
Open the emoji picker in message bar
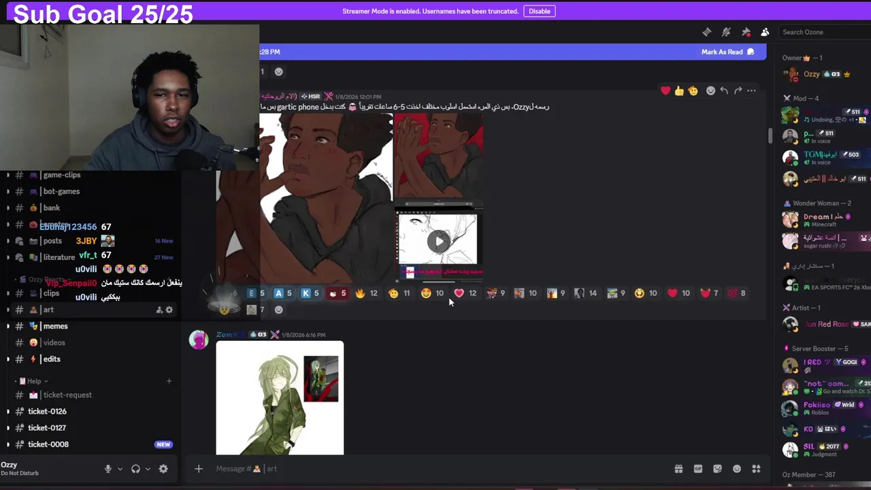pyautogui.click(x=737, y=469)
